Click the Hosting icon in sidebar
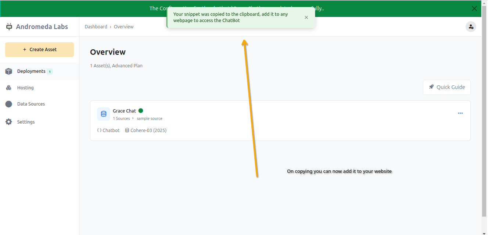The height and width of the screenshot is (235, 488). (9, 88)
